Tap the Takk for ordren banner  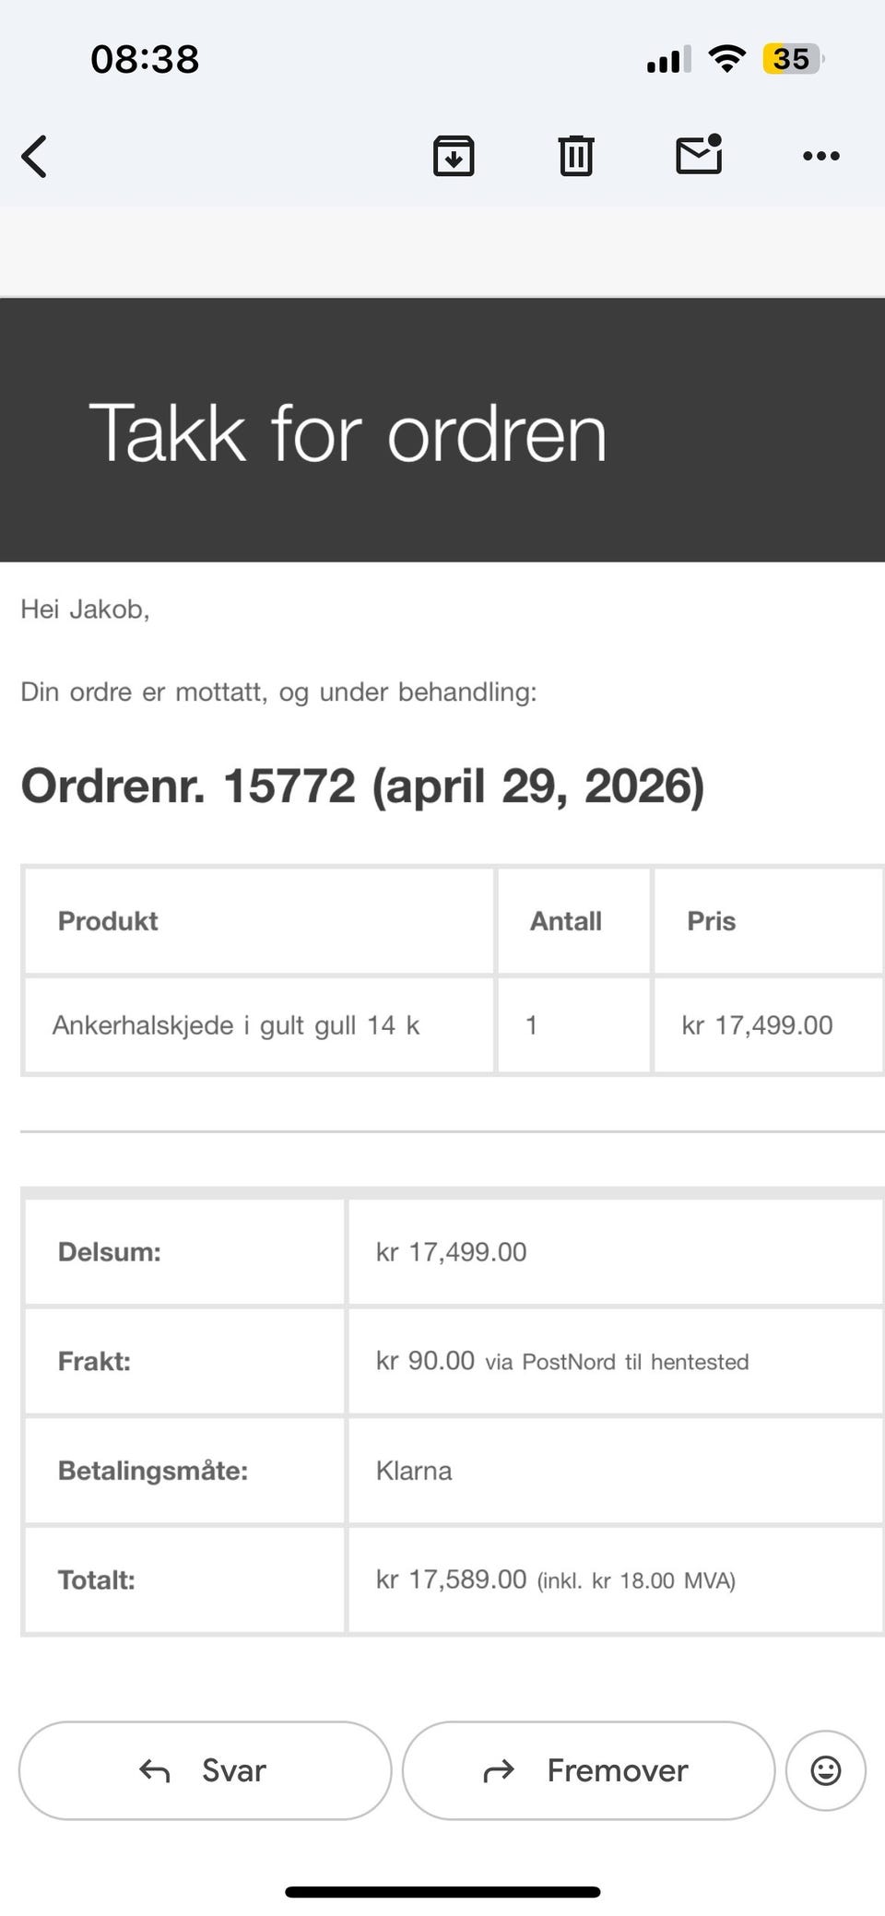click(x=442, y=430)
